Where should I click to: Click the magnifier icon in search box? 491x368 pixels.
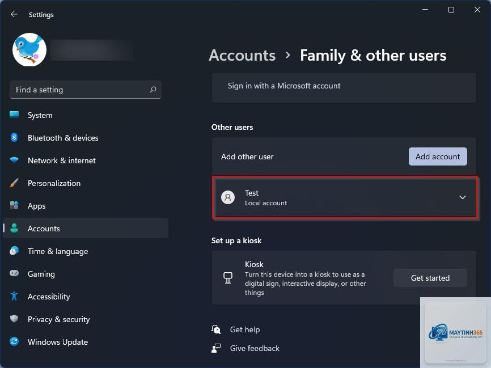click(x=153, y=90)
